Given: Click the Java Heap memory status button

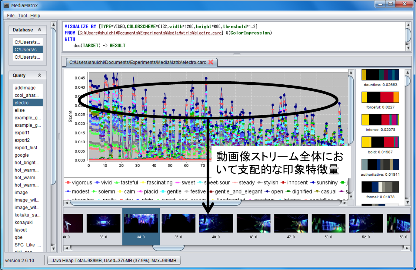Looking at the screenshot, I should [x=114, y=260].
